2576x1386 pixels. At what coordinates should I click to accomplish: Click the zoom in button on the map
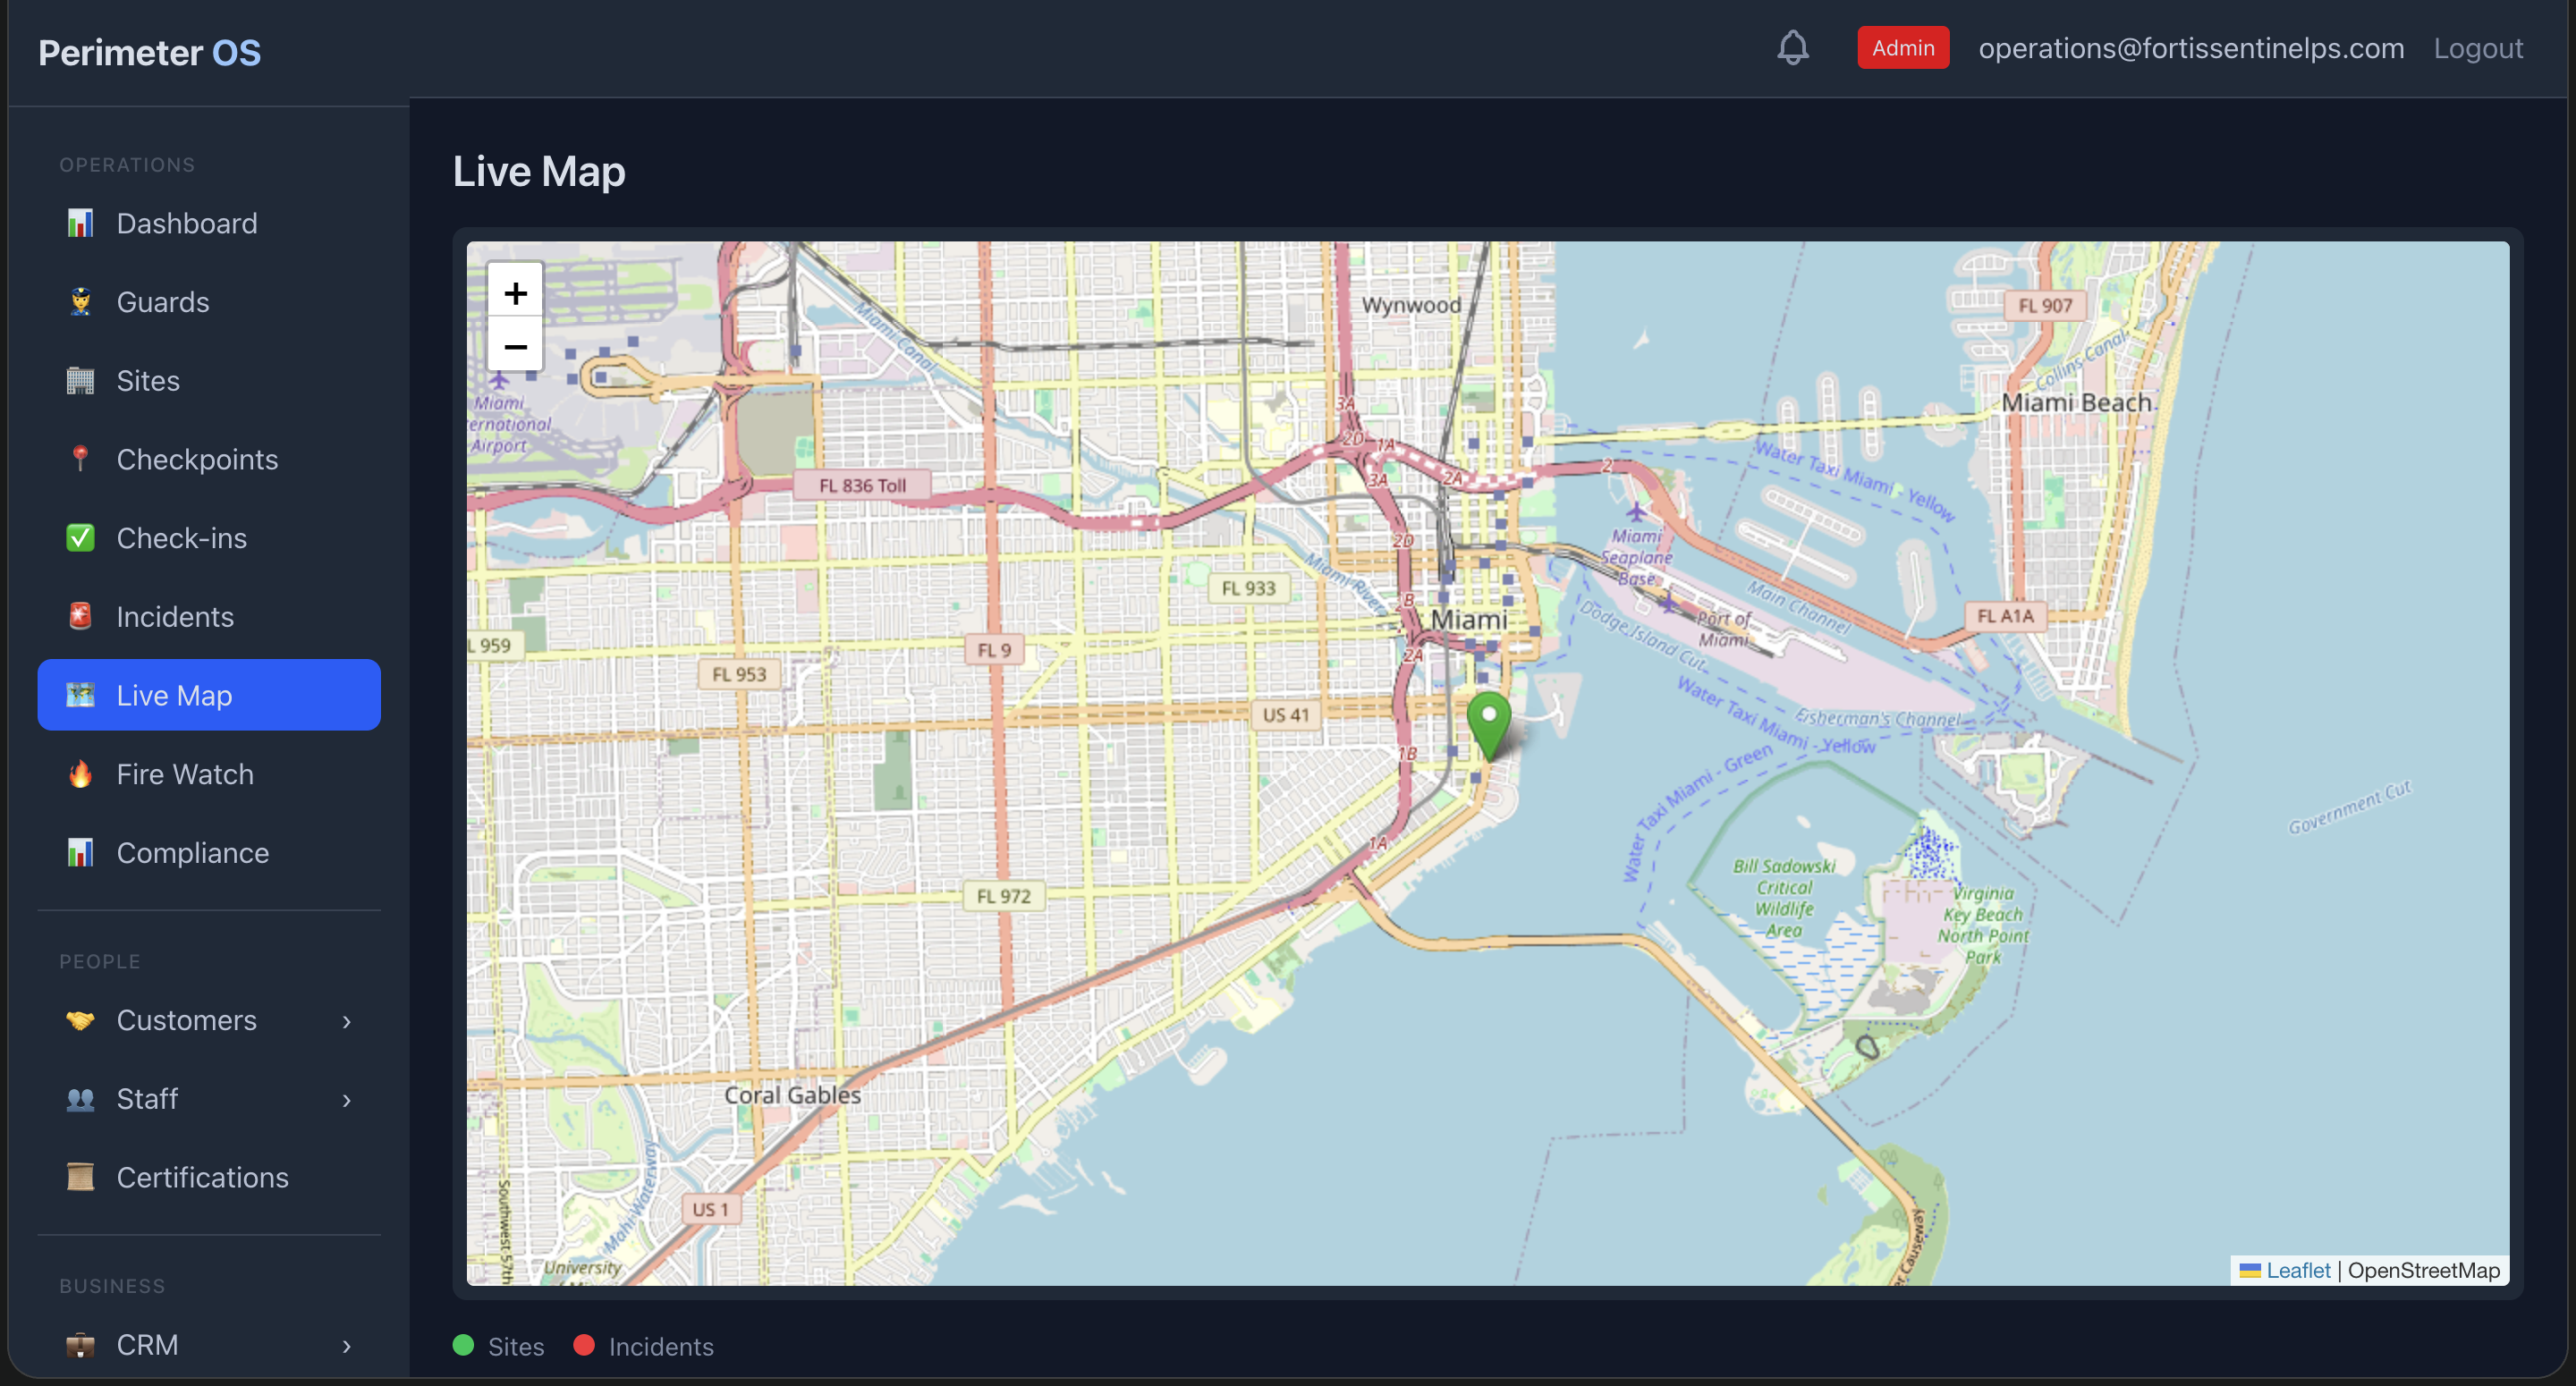(515, 293)
